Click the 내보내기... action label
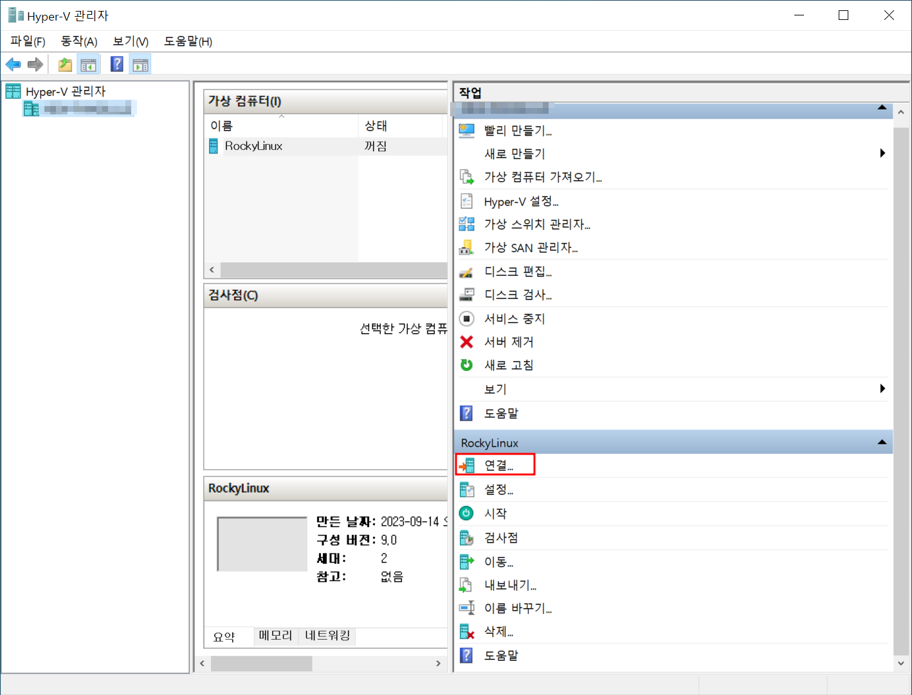Image resolution: width=912 pixels, height=695 pixels. coord(510,585)
